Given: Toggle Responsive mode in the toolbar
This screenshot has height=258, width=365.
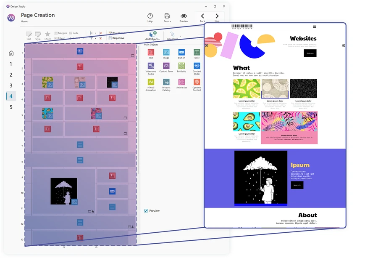Looking at the screenshot, I should pos(117,38).
